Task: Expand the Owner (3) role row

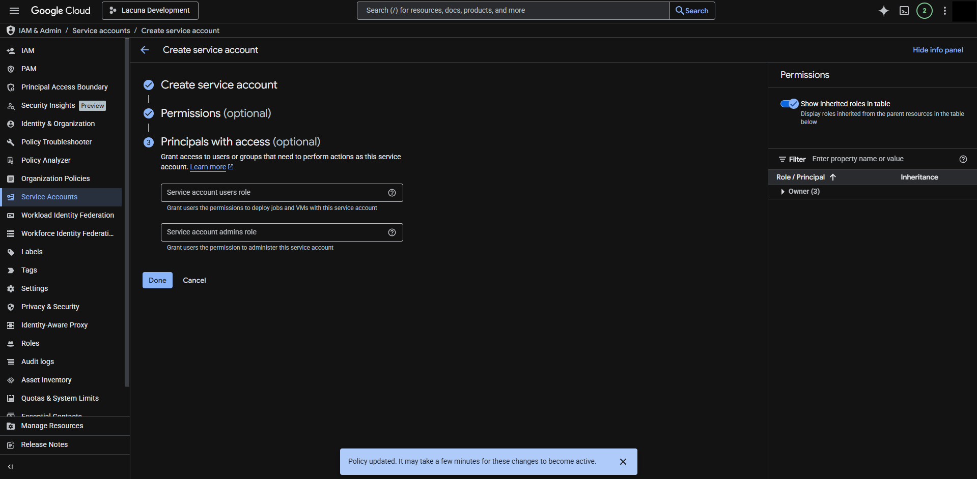Action: [x=783, y=192]
